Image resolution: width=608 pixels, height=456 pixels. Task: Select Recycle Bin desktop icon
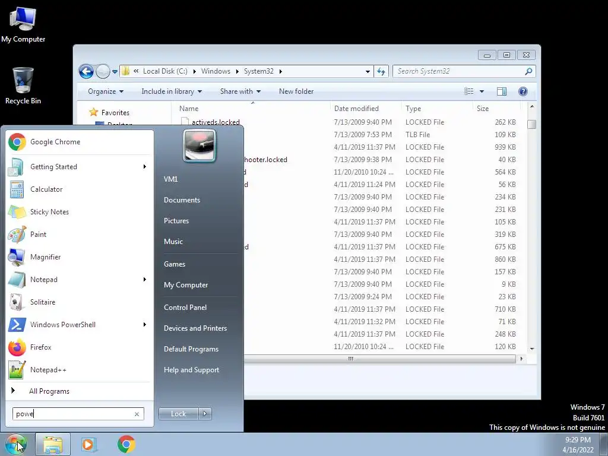[23, 85]
